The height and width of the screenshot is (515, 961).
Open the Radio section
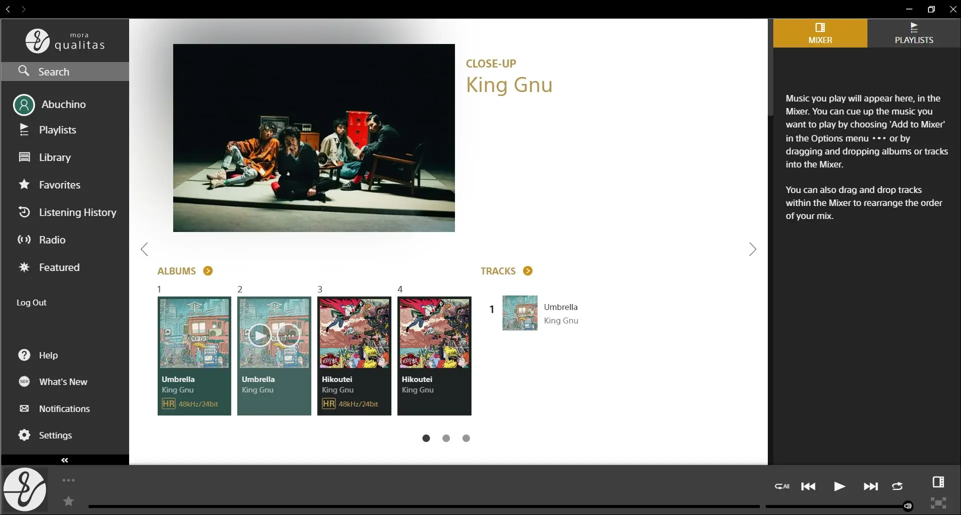[42, 240]
